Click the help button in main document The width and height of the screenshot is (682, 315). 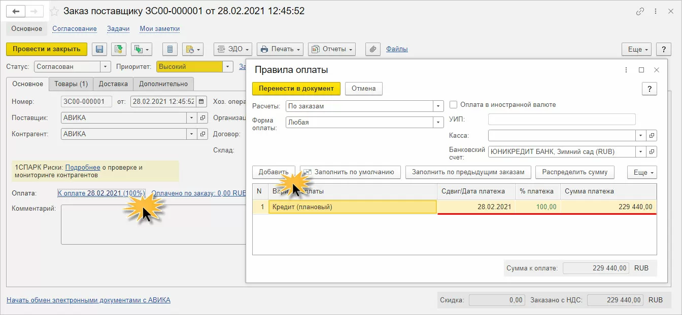pyautogui.click(x=664, y=49)
